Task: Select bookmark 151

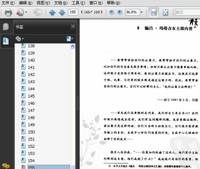Action: click(x=31, y=139)
